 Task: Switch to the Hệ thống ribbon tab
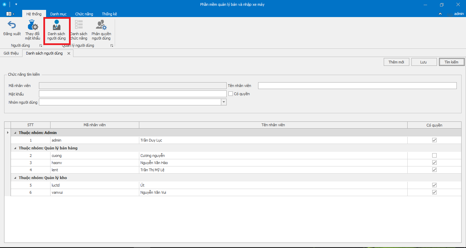[x=34, y=14]
